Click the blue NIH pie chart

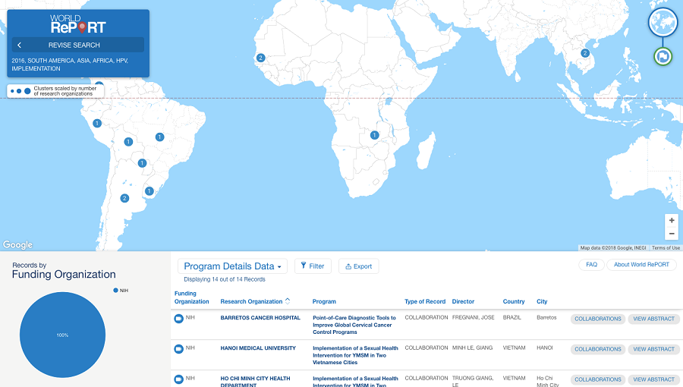coord(62,335)
